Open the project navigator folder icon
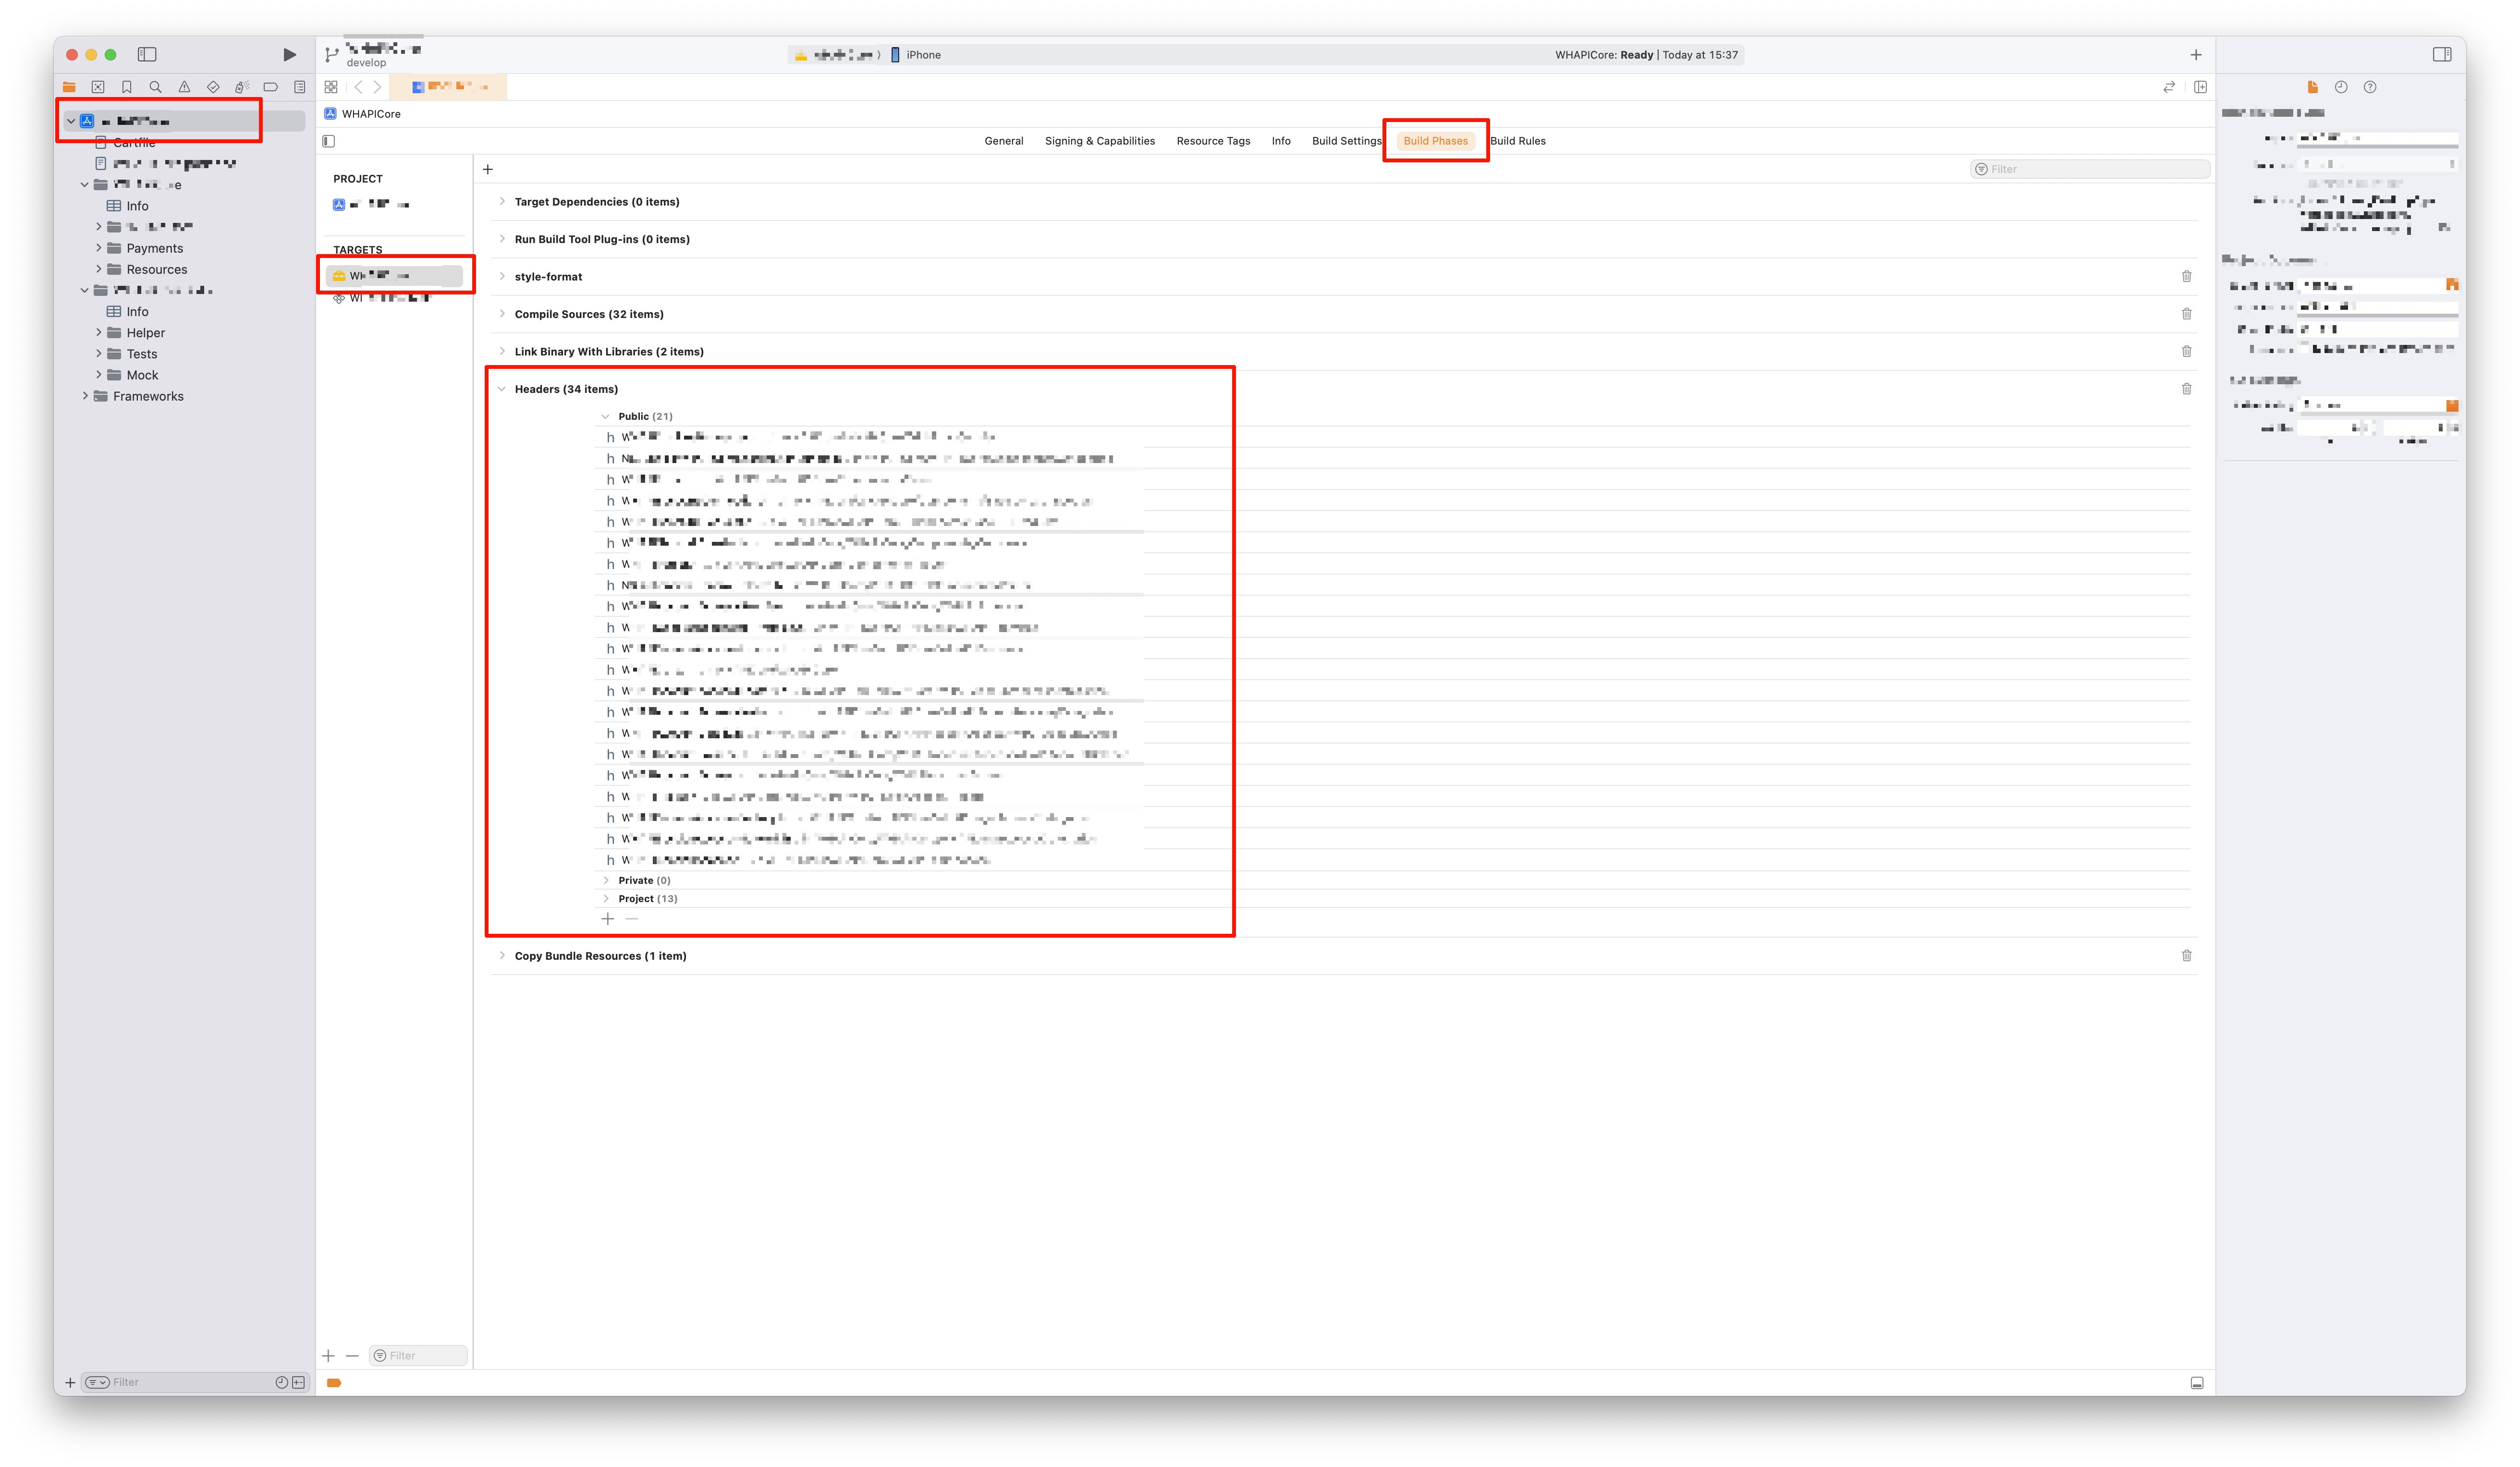 (x=69, y=87)
